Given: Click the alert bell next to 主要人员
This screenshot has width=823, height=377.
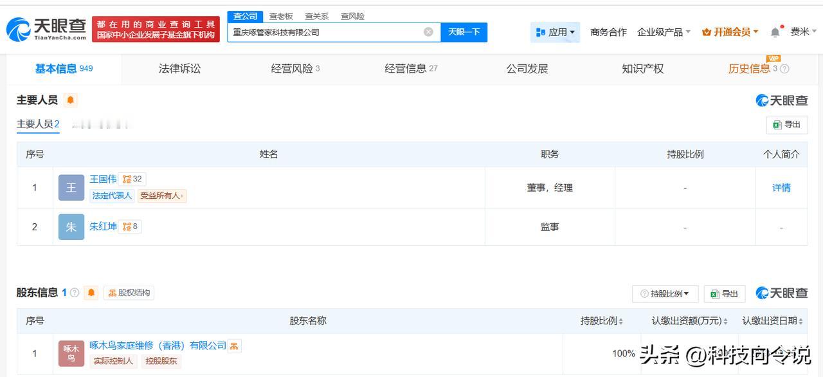Looking at the screenshot, I should tap(70, 100).
